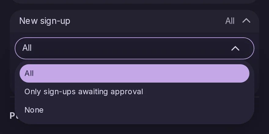This screenshot has height=134, width=269.
Task: Pick the purple All entry in the list
Action: click(x=134, y=73)
